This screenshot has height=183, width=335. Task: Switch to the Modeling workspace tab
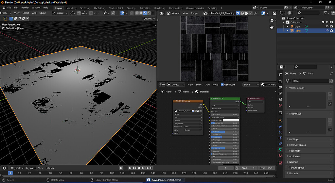[x=71, y=8]
